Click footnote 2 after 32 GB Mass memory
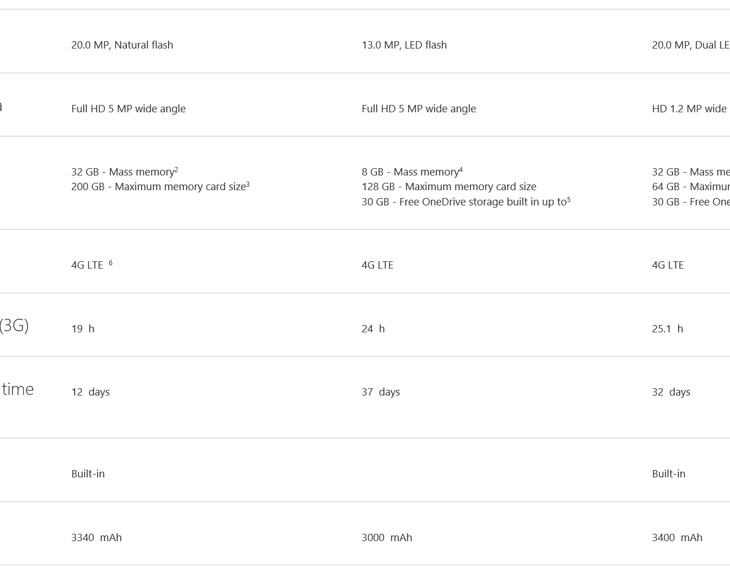The width and height of the screenshot is (730, 584). (x=177, y=169)
